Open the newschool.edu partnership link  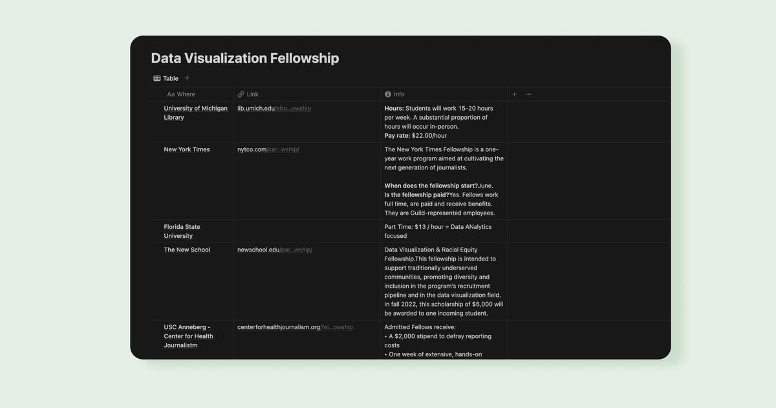[274, 249]
